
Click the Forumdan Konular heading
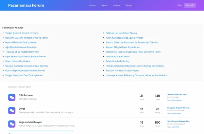(x=13, y=28)
